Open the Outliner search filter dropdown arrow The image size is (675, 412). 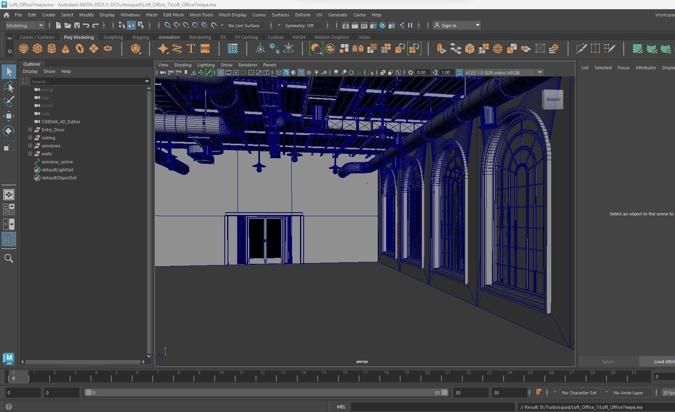click(x=147, y=81)
